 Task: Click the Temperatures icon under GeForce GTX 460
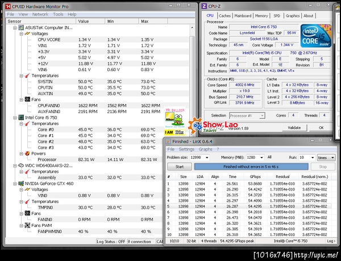(27, 201)
